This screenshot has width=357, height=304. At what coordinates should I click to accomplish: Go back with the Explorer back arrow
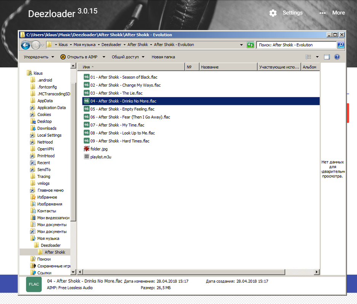pos(25,45)
